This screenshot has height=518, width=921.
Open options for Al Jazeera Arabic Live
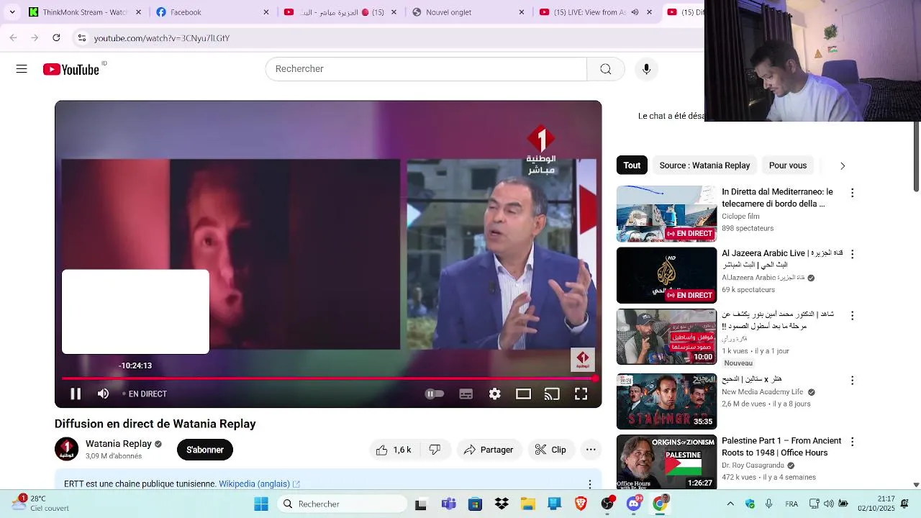(x=853, y=254)
